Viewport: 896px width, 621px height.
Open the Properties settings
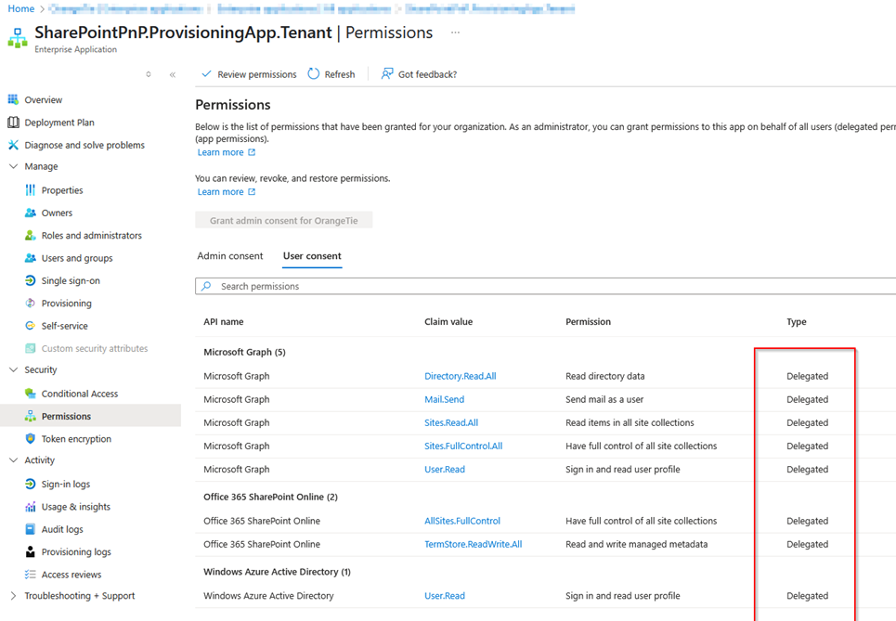(58, 189)
